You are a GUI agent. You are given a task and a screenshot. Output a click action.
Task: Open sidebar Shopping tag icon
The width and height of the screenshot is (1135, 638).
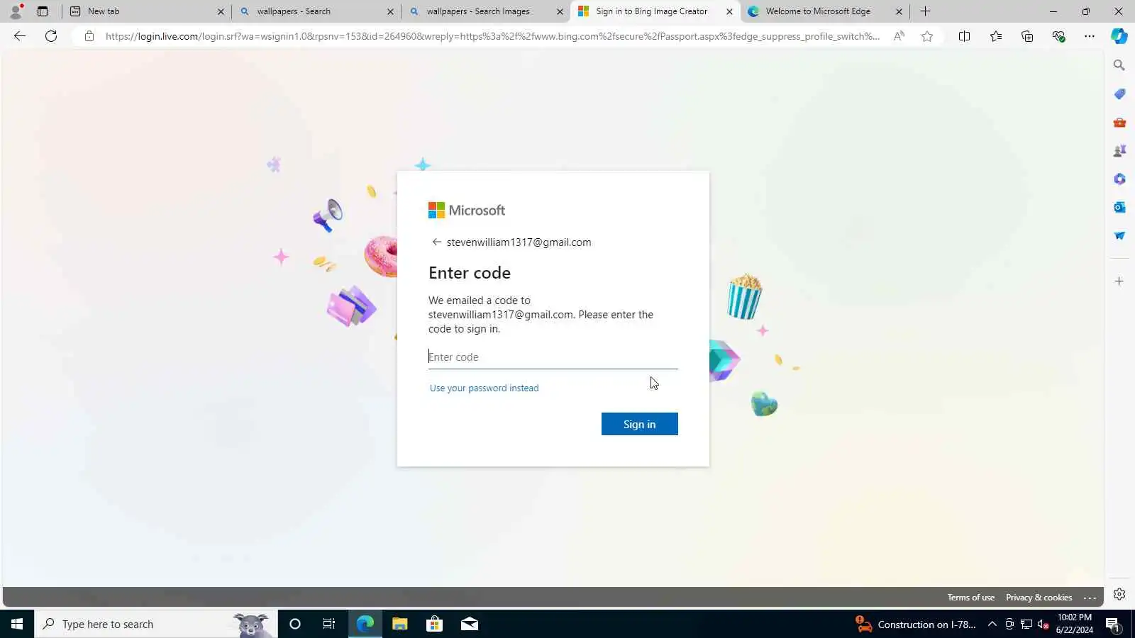pos(1119,94)
